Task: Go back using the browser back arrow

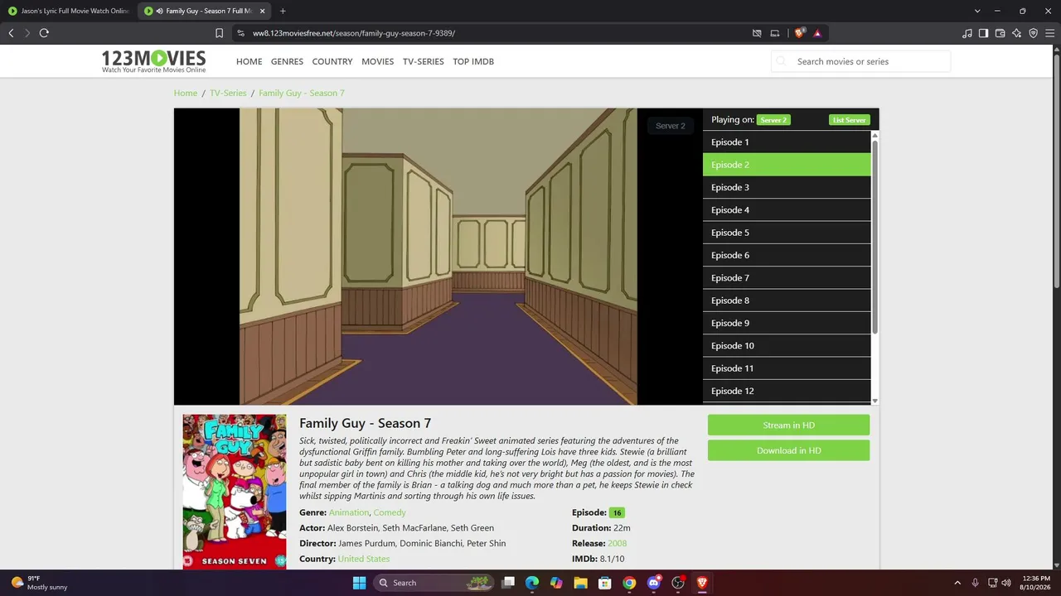Action: pos(11,33)
